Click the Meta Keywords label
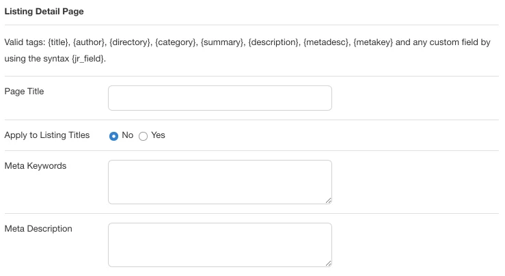This screenshot has width=505, height=276. click(x=35, y=166)
